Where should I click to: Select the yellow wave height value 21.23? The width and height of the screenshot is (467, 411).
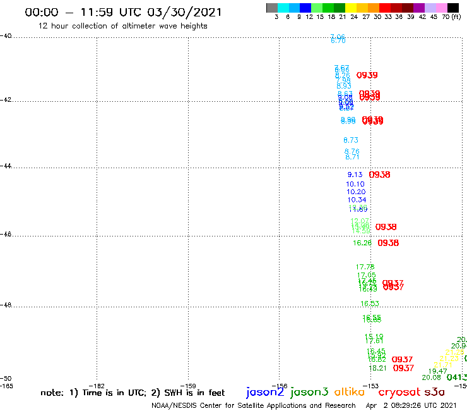click(449, 359)
